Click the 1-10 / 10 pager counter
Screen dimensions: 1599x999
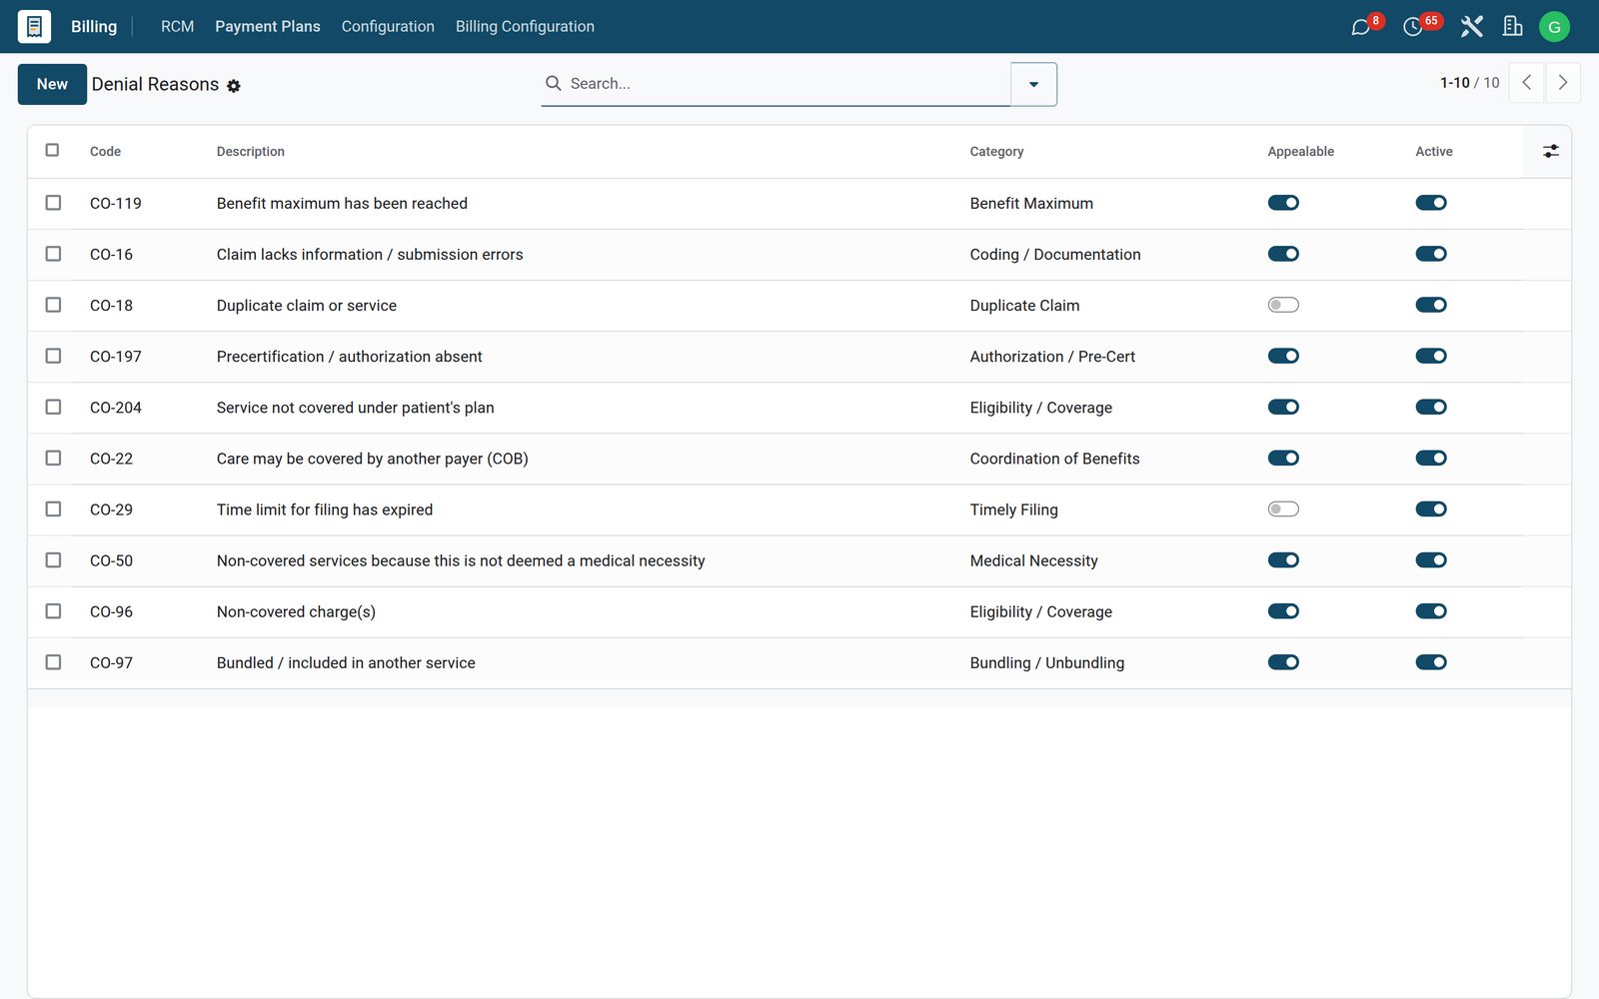(1469, 83)
